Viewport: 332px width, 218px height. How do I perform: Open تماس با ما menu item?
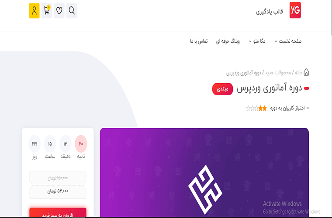tap(199, 41)
